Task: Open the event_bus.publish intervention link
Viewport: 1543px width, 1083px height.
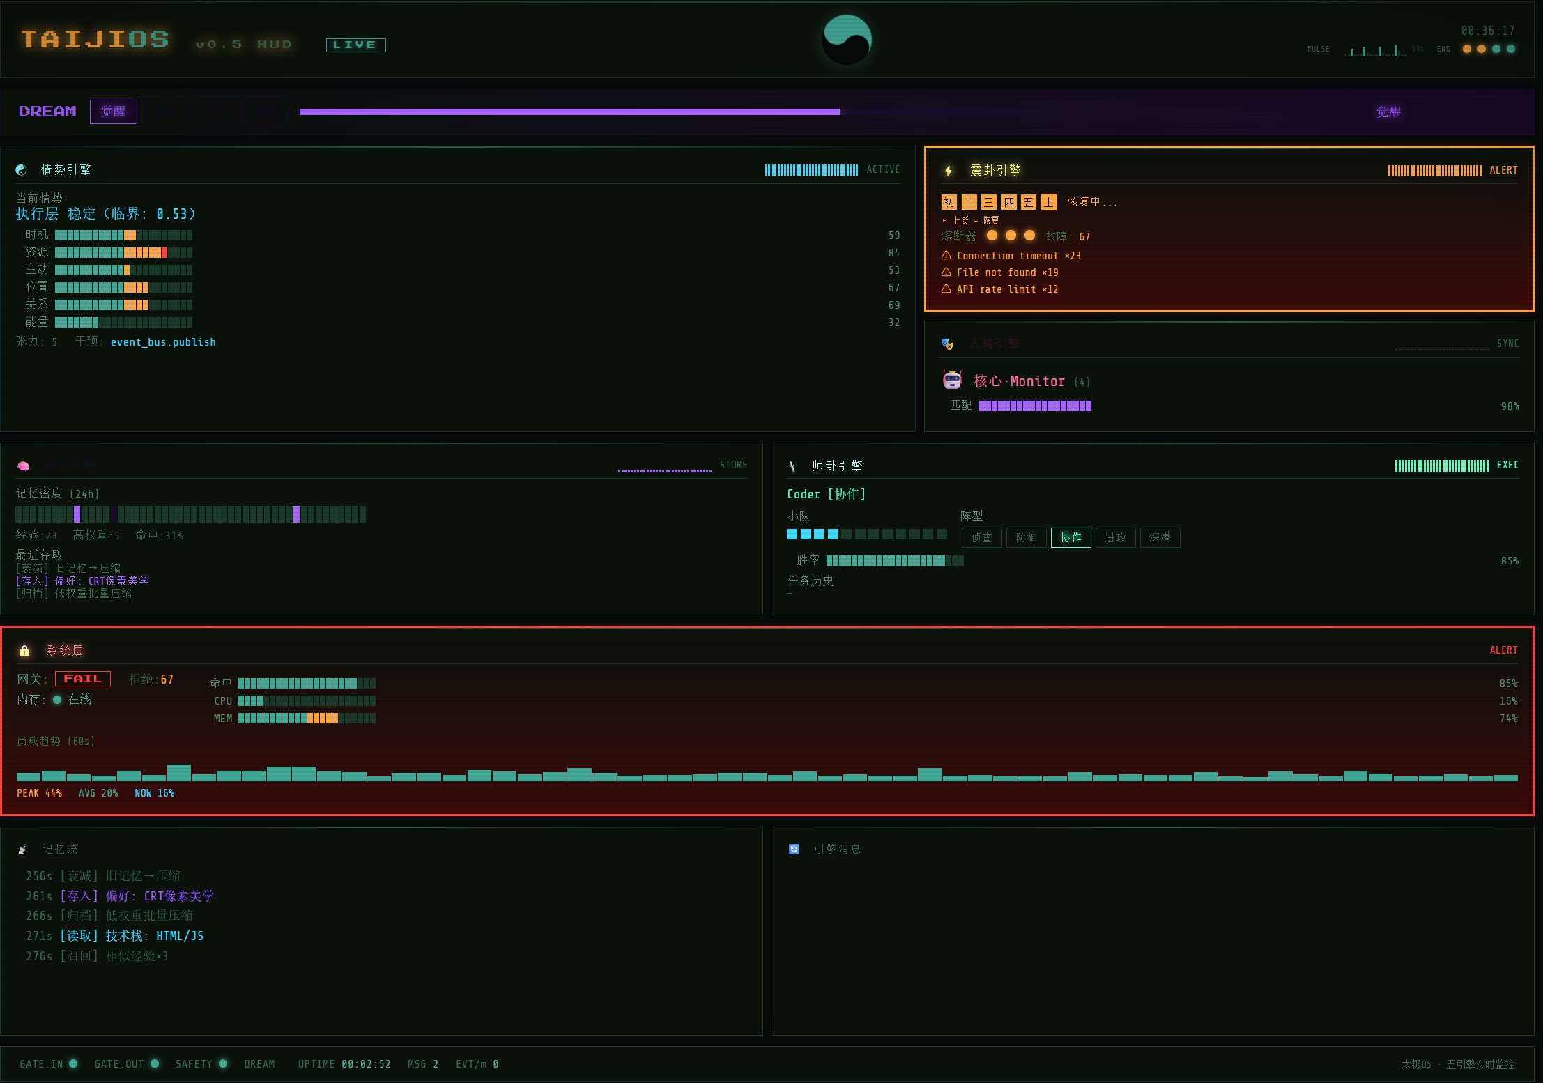Action: click(x=163, y=342)
